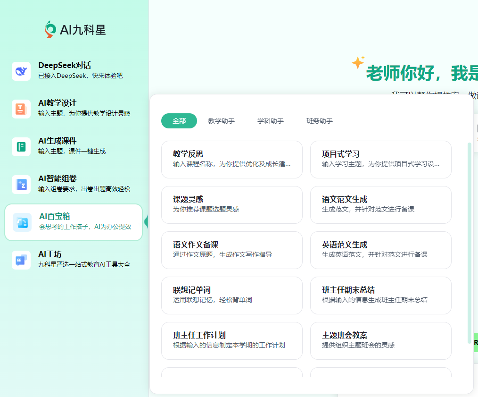The image size is (478, 397).
Task: Click the tool list vertical scrollbar
Action: (469, 236)
